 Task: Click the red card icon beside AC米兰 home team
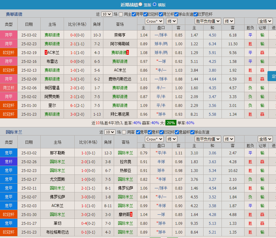tap(47, 53)
